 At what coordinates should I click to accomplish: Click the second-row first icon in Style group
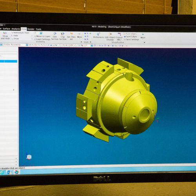coord(85,36)
